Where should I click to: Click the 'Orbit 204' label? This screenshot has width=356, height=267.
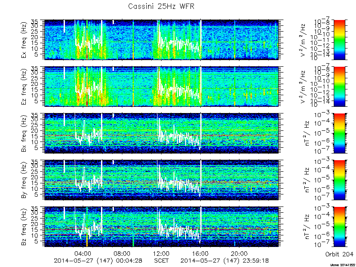pyautogui.click(x=339, y=254)
